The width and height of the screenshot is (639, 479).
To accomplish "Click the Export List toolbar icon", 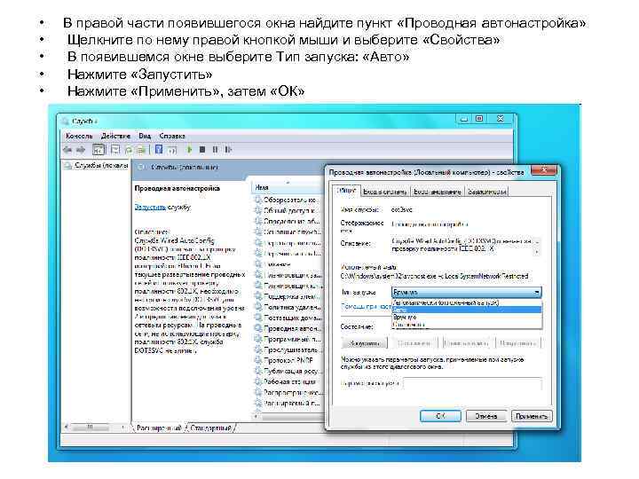I will [141, 150].
